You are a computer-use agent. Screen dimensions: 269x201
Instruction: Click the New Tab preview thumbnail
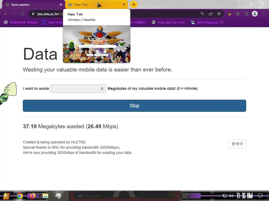click(97, 44)
